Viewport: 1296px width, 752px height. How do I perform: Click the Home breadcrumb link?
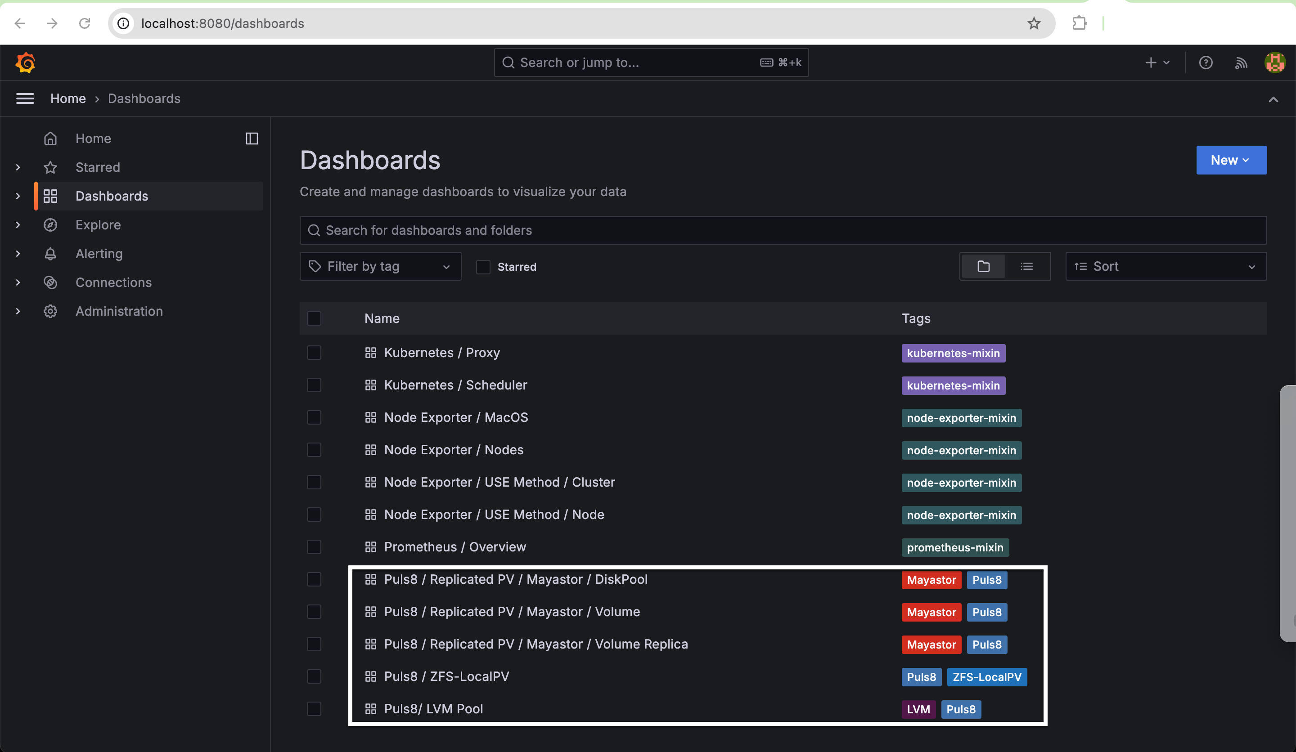point(68,98)
